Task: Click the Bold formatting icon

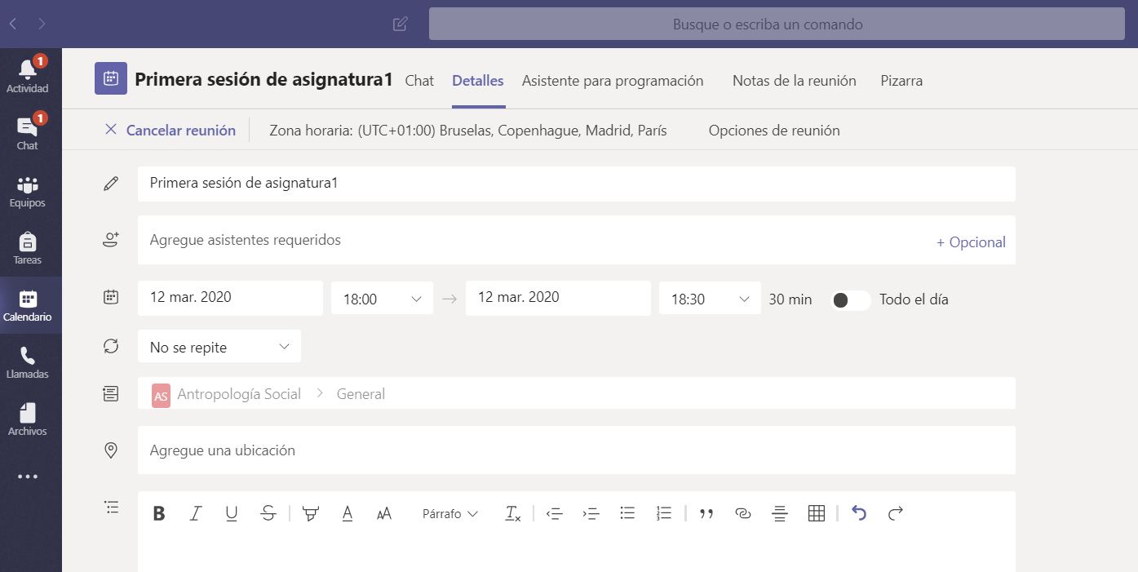Action: [x=159, y=513]
